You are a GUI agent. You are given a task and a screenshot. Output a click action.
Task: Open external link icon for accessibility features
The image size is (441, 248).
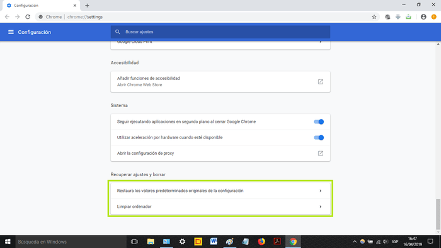click(320, 82)
